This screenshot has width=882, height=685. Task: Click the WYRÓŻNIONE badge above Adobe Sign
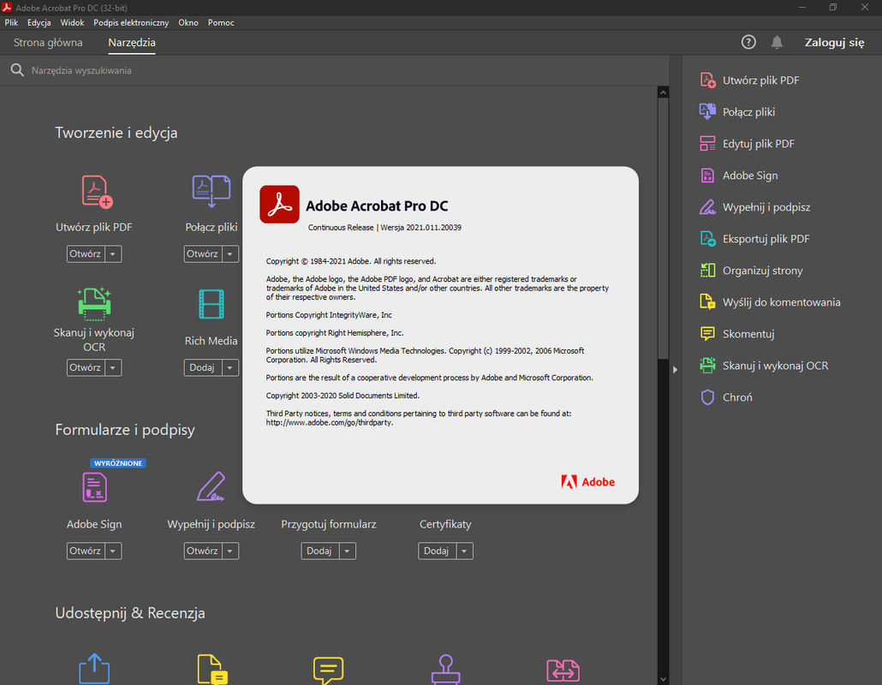click(x=118, y=463)
